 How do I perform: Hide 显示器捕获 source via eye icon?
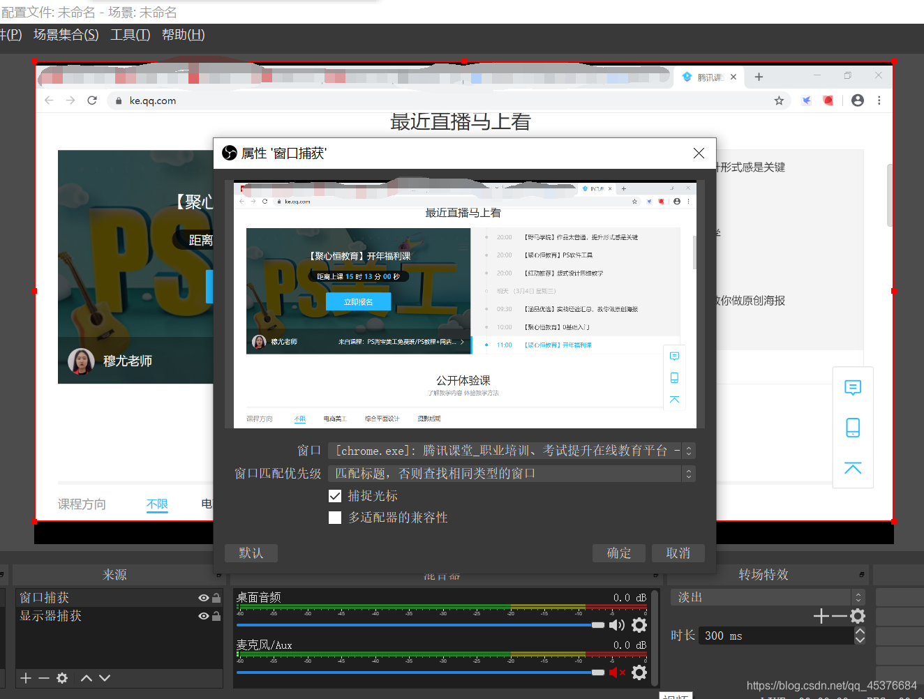click(x=203, y=616)
